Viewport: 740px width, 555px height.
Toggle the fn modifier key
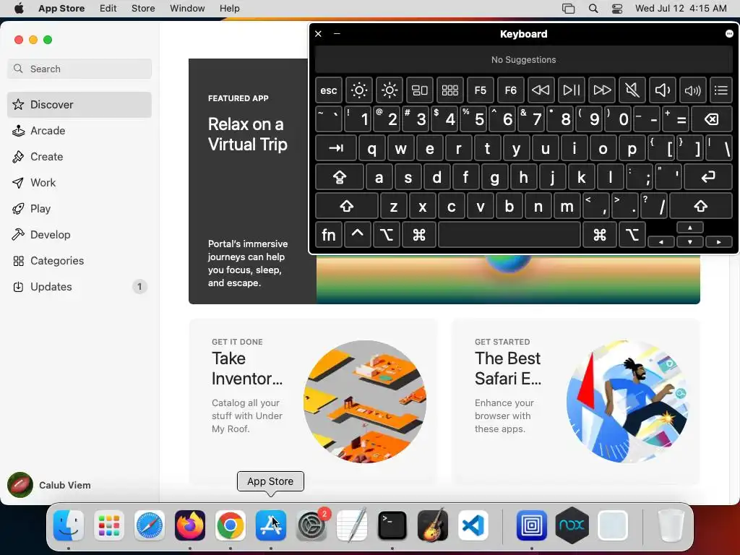329,235
